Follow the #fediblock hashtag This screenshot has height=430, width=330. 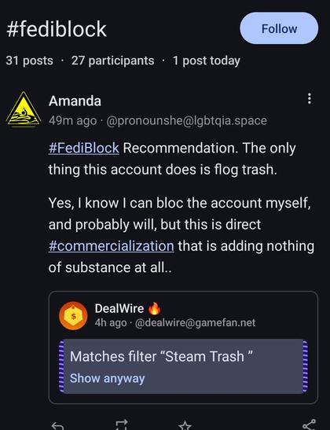click(x=279, y=28)
